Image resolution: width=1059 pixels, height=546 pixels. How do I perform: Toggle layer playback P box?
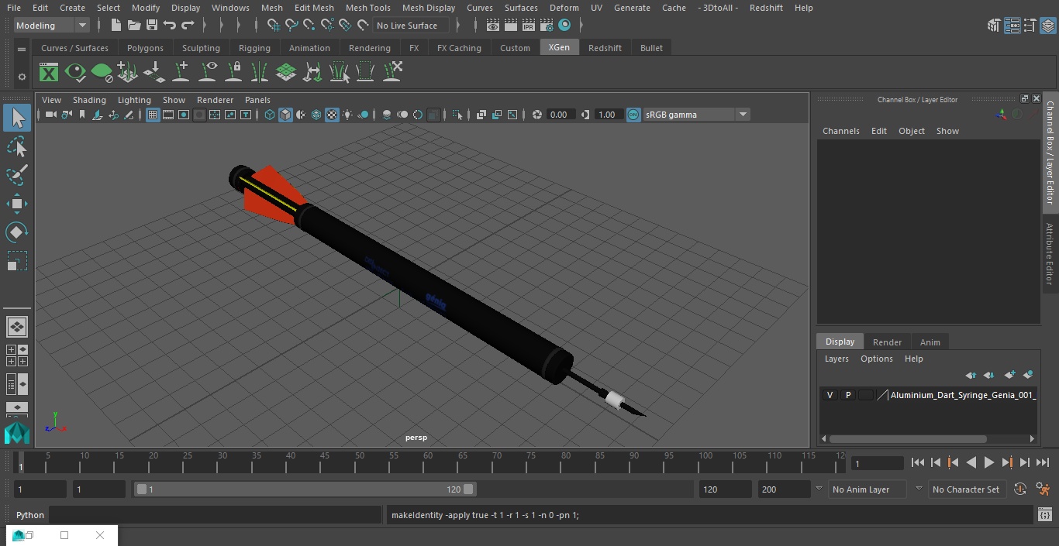click(x=848, y=395)
